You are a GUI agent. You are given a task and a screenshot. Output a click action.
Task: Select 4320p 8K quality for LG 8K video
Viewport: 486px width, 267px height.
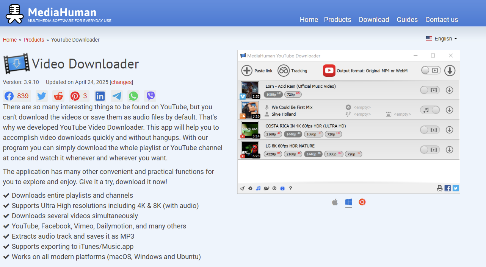pos(273,154)
